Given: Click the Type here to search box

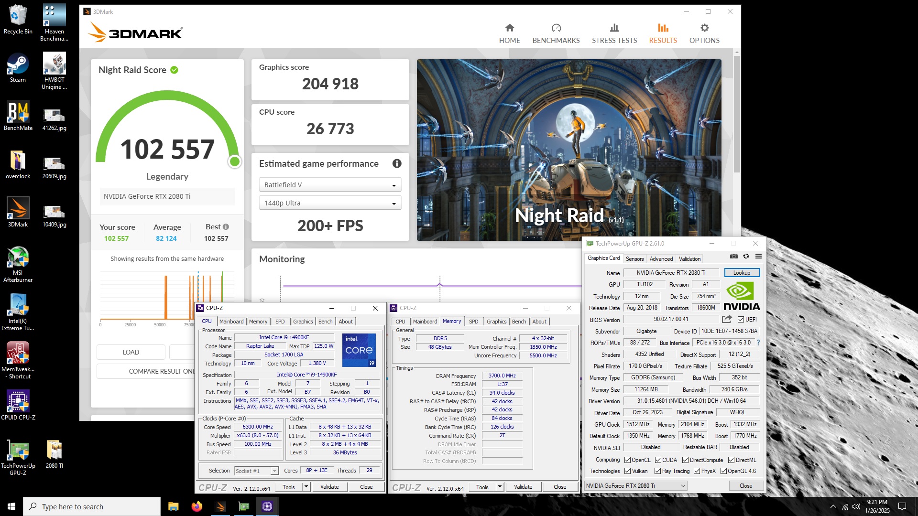Looking at the screenshot, I should tap(92, 506).
